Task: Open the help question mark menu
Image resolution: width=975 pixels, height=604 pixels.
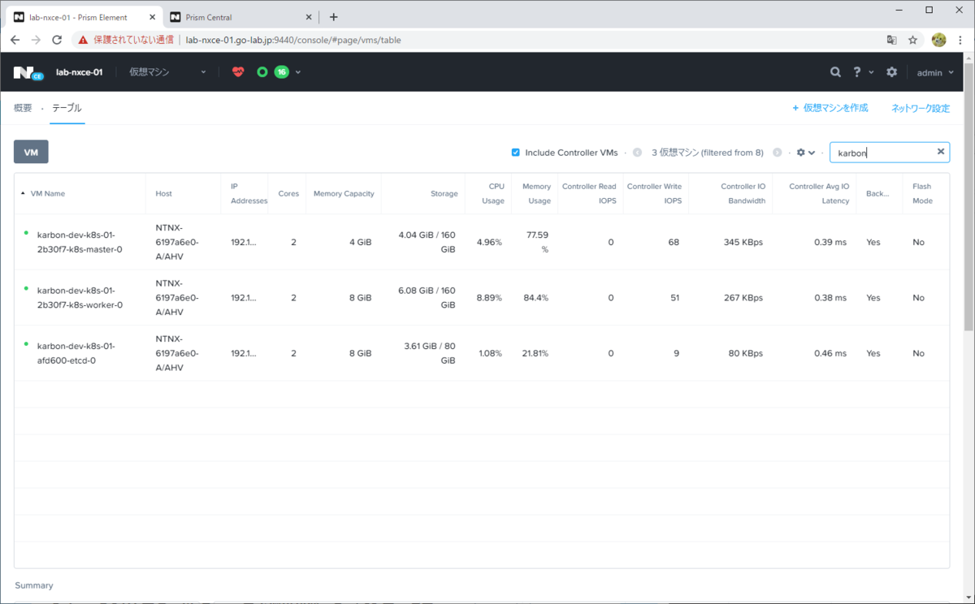Action: point(856,72)
